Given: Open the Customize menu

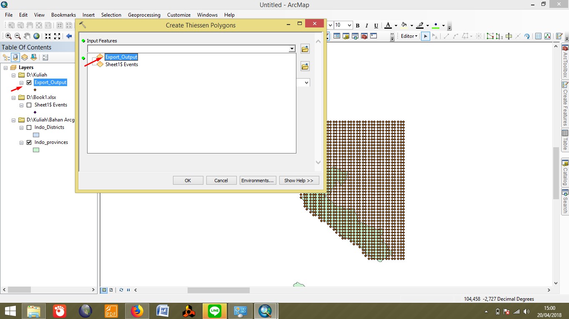Looking at the screenshot, I should 179,15.
